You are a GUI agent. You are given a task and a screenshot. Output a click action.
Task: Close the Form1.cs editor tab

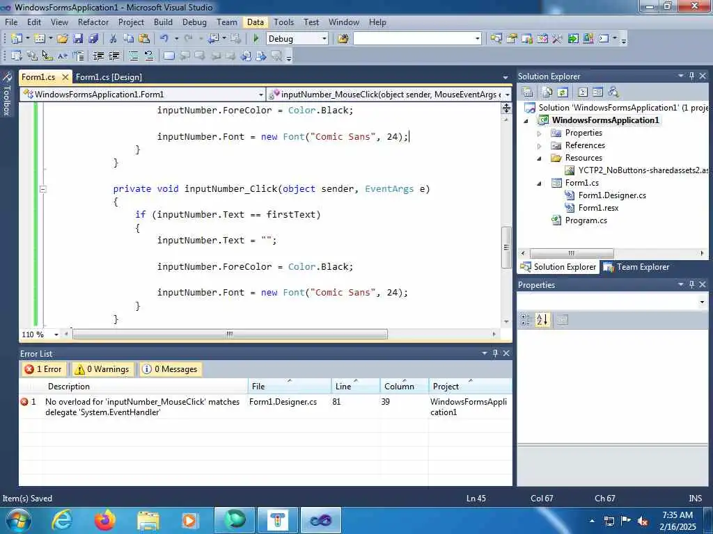(x=65, y=77)
